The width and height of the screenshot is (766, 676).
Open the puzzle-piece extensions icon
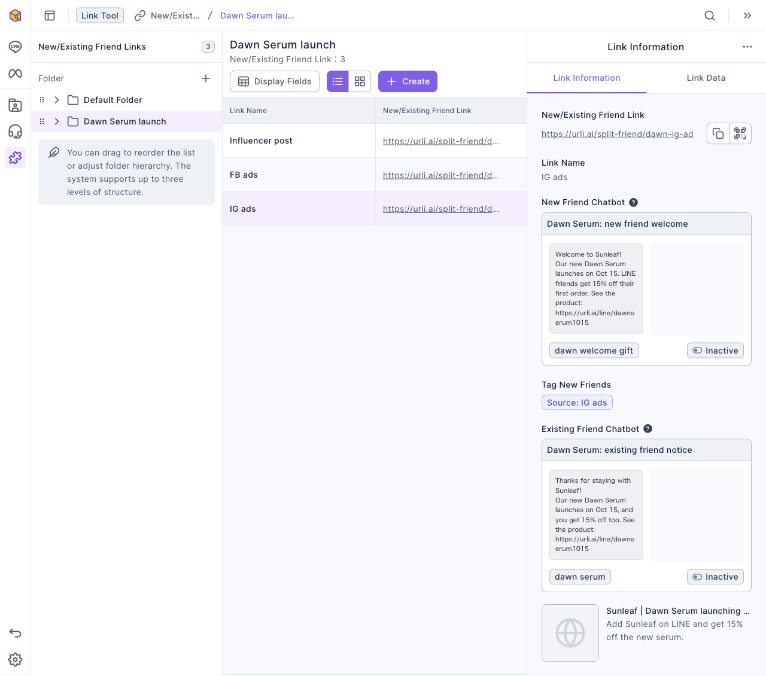coord(16,157)
